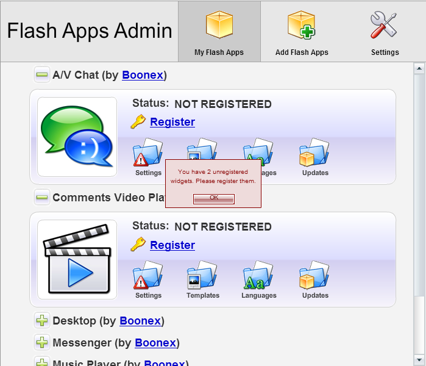The width and height of the screenshot is (426, 366).
Task: Click the A/V Chat speech bubbles thumbnail
Action: pos(77,137)
